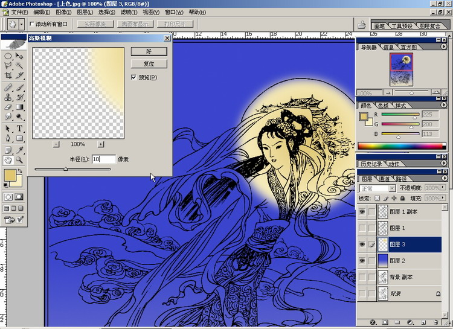Switch to Quick Mask mode
Image resolution: width=453 pixels, height=329 pixels.
click(19, 197)
